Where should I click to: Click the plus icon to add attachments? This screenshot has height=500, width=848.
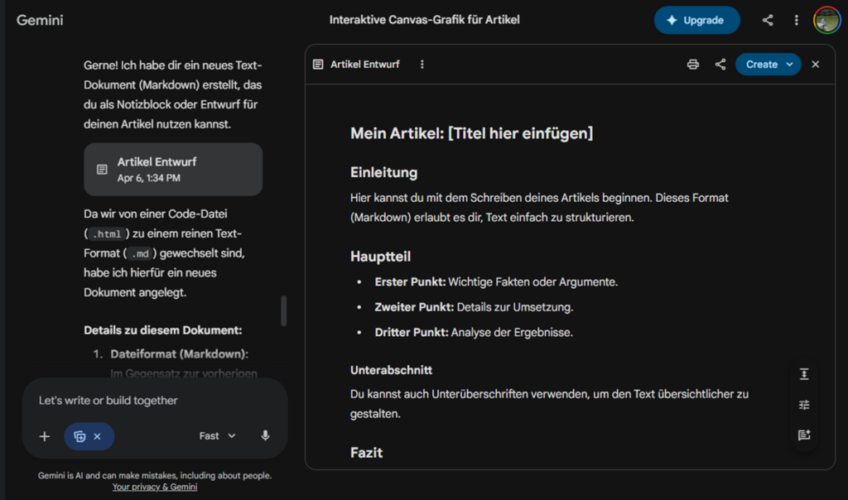[x=44, y=436]
